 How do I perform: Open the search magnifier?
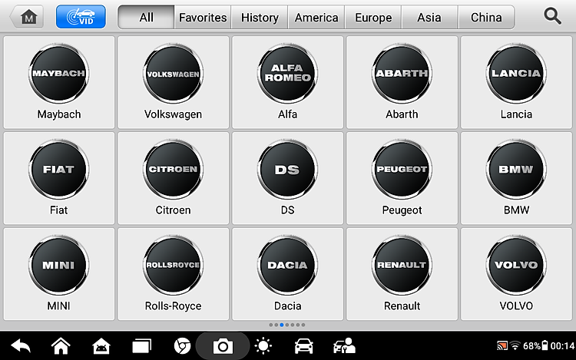click(x=552, y=17)
